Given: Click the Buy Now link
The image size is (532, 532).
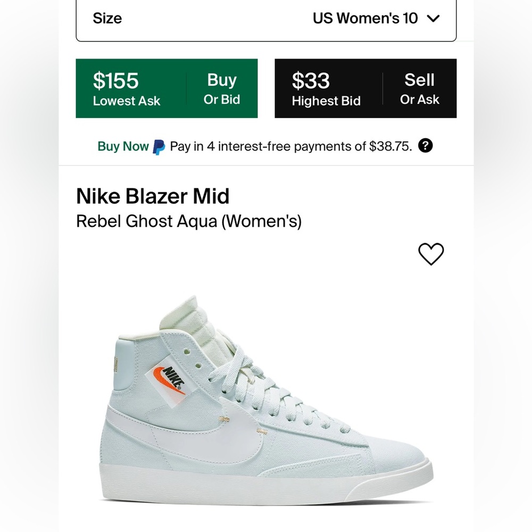Looking at the screenshot, I should pos(122,145).
